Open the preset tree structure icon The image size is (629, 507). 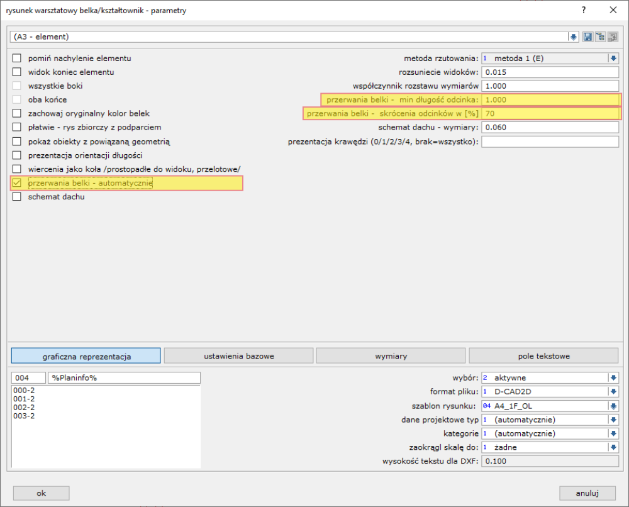(600, 37)
